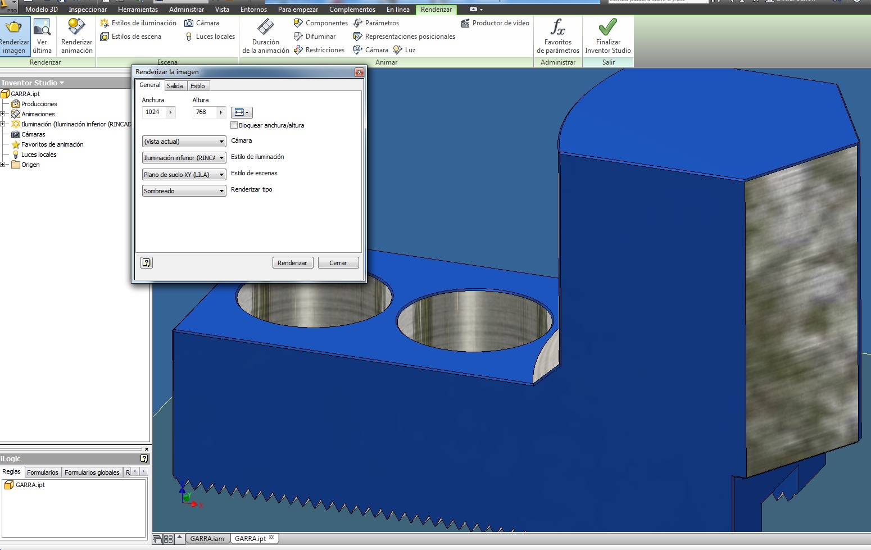Open Estilo de iluminación dropdown
The width and height of the screenshot is (871, 550).
(184, 158)
